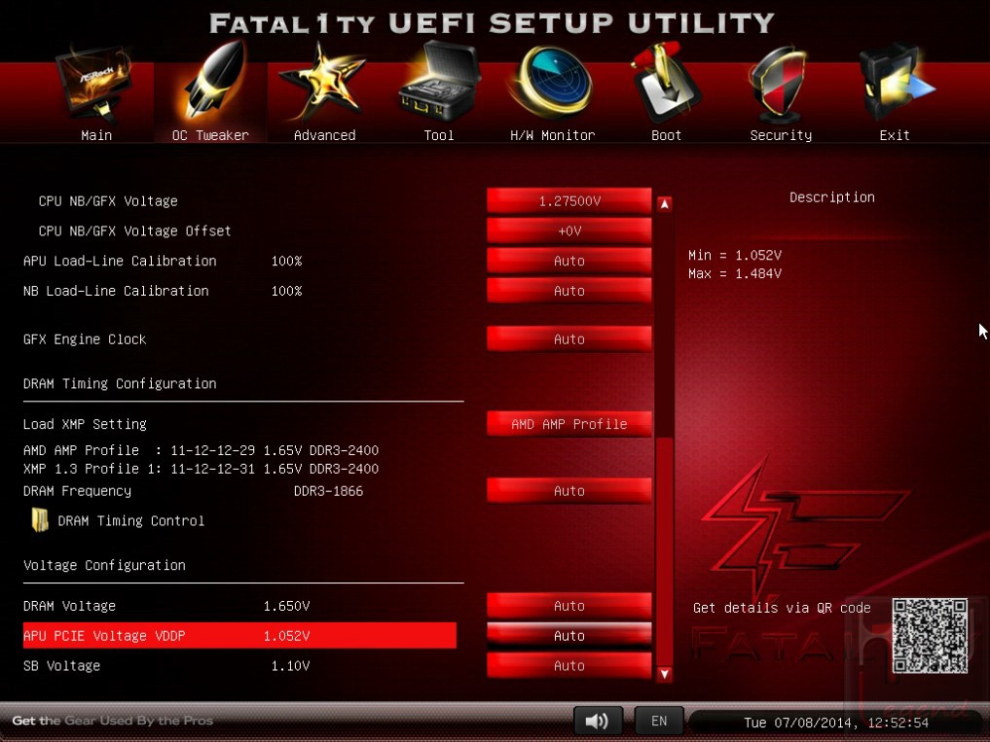Open DRAM Voltage Auto dropdown

coord(568,606)
